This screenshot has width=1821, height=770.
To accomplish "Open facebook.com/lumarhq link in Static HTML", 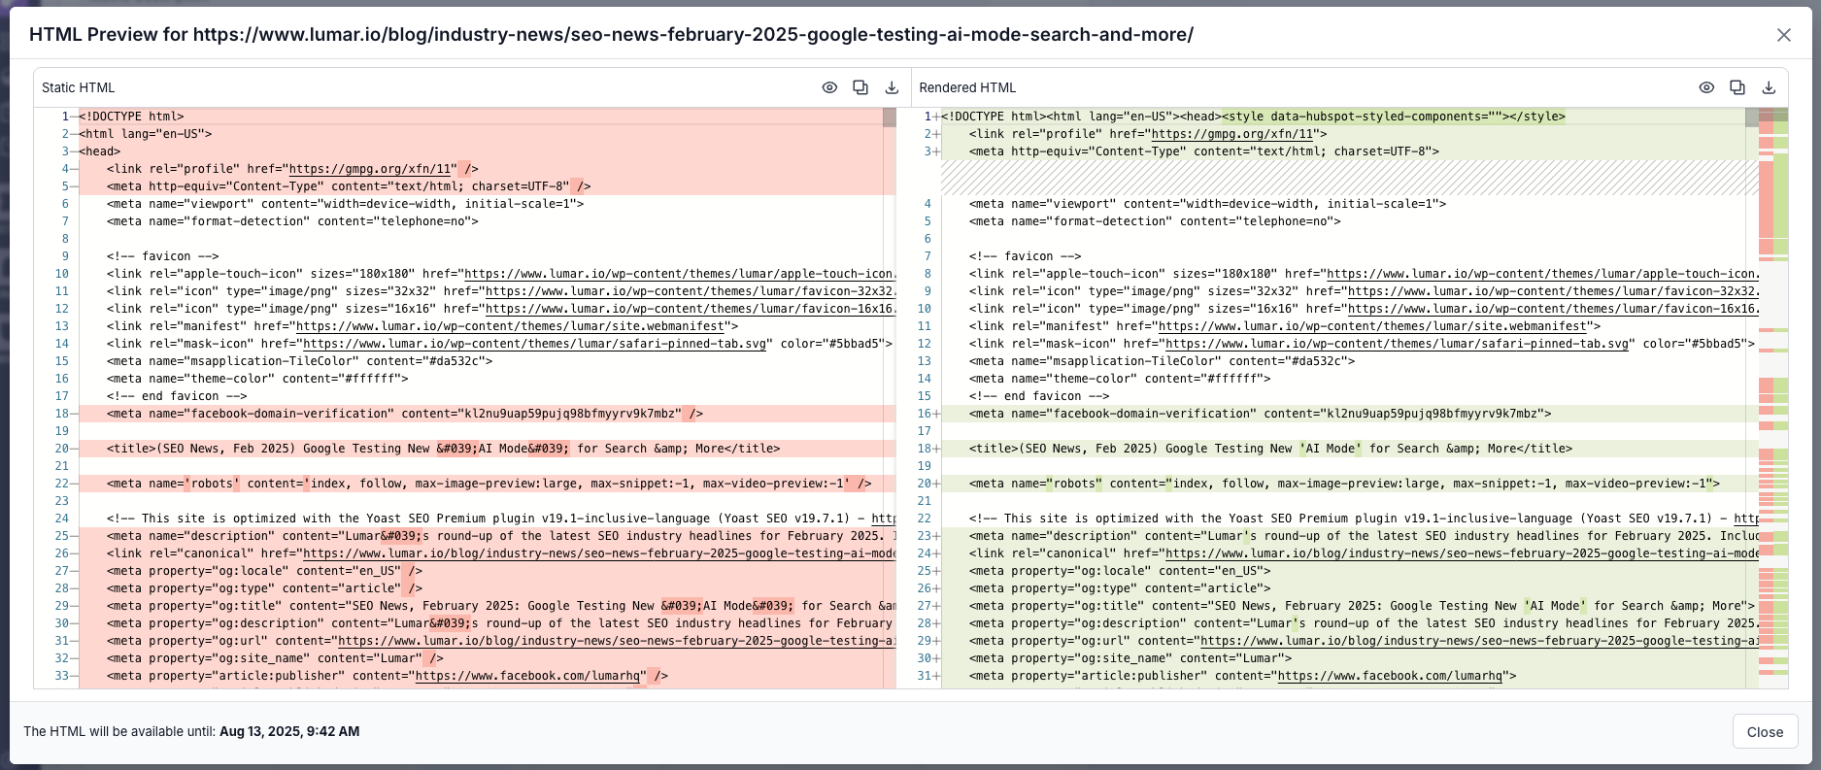I will [x=528, y=676].
